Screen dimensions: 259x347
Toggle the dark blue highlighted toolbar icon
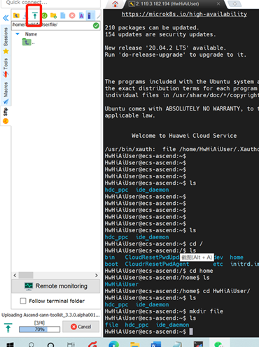point(90,15)
